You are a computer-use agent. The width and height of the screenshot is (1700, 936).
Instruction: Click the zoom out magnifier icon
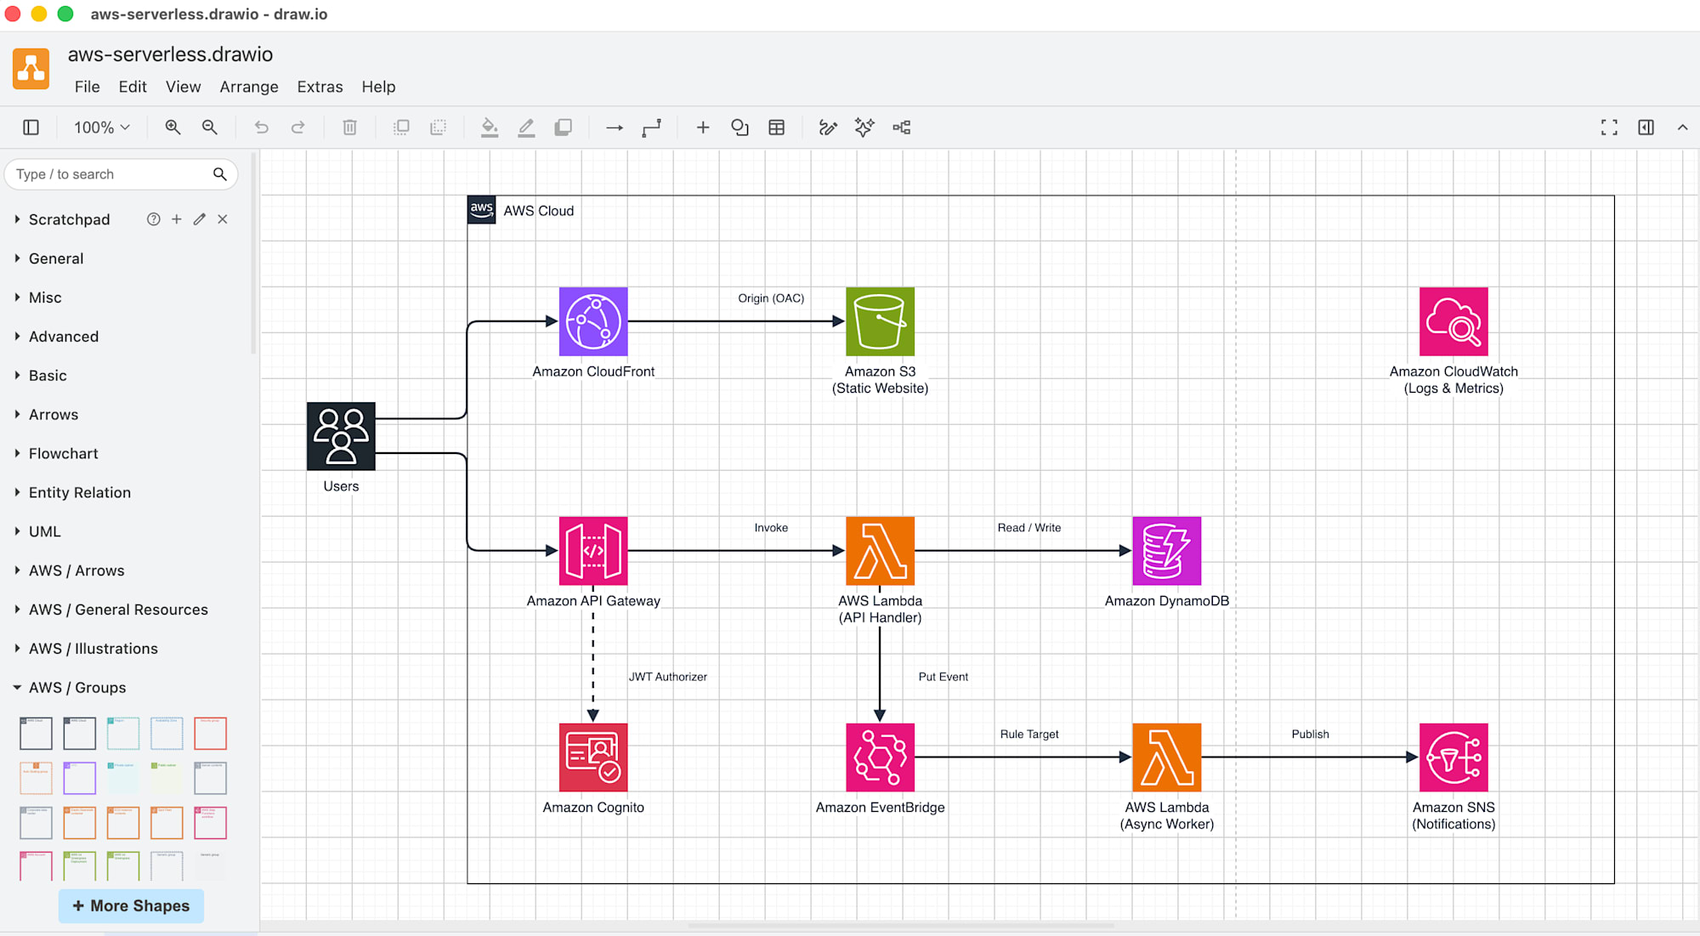point(209,128)
